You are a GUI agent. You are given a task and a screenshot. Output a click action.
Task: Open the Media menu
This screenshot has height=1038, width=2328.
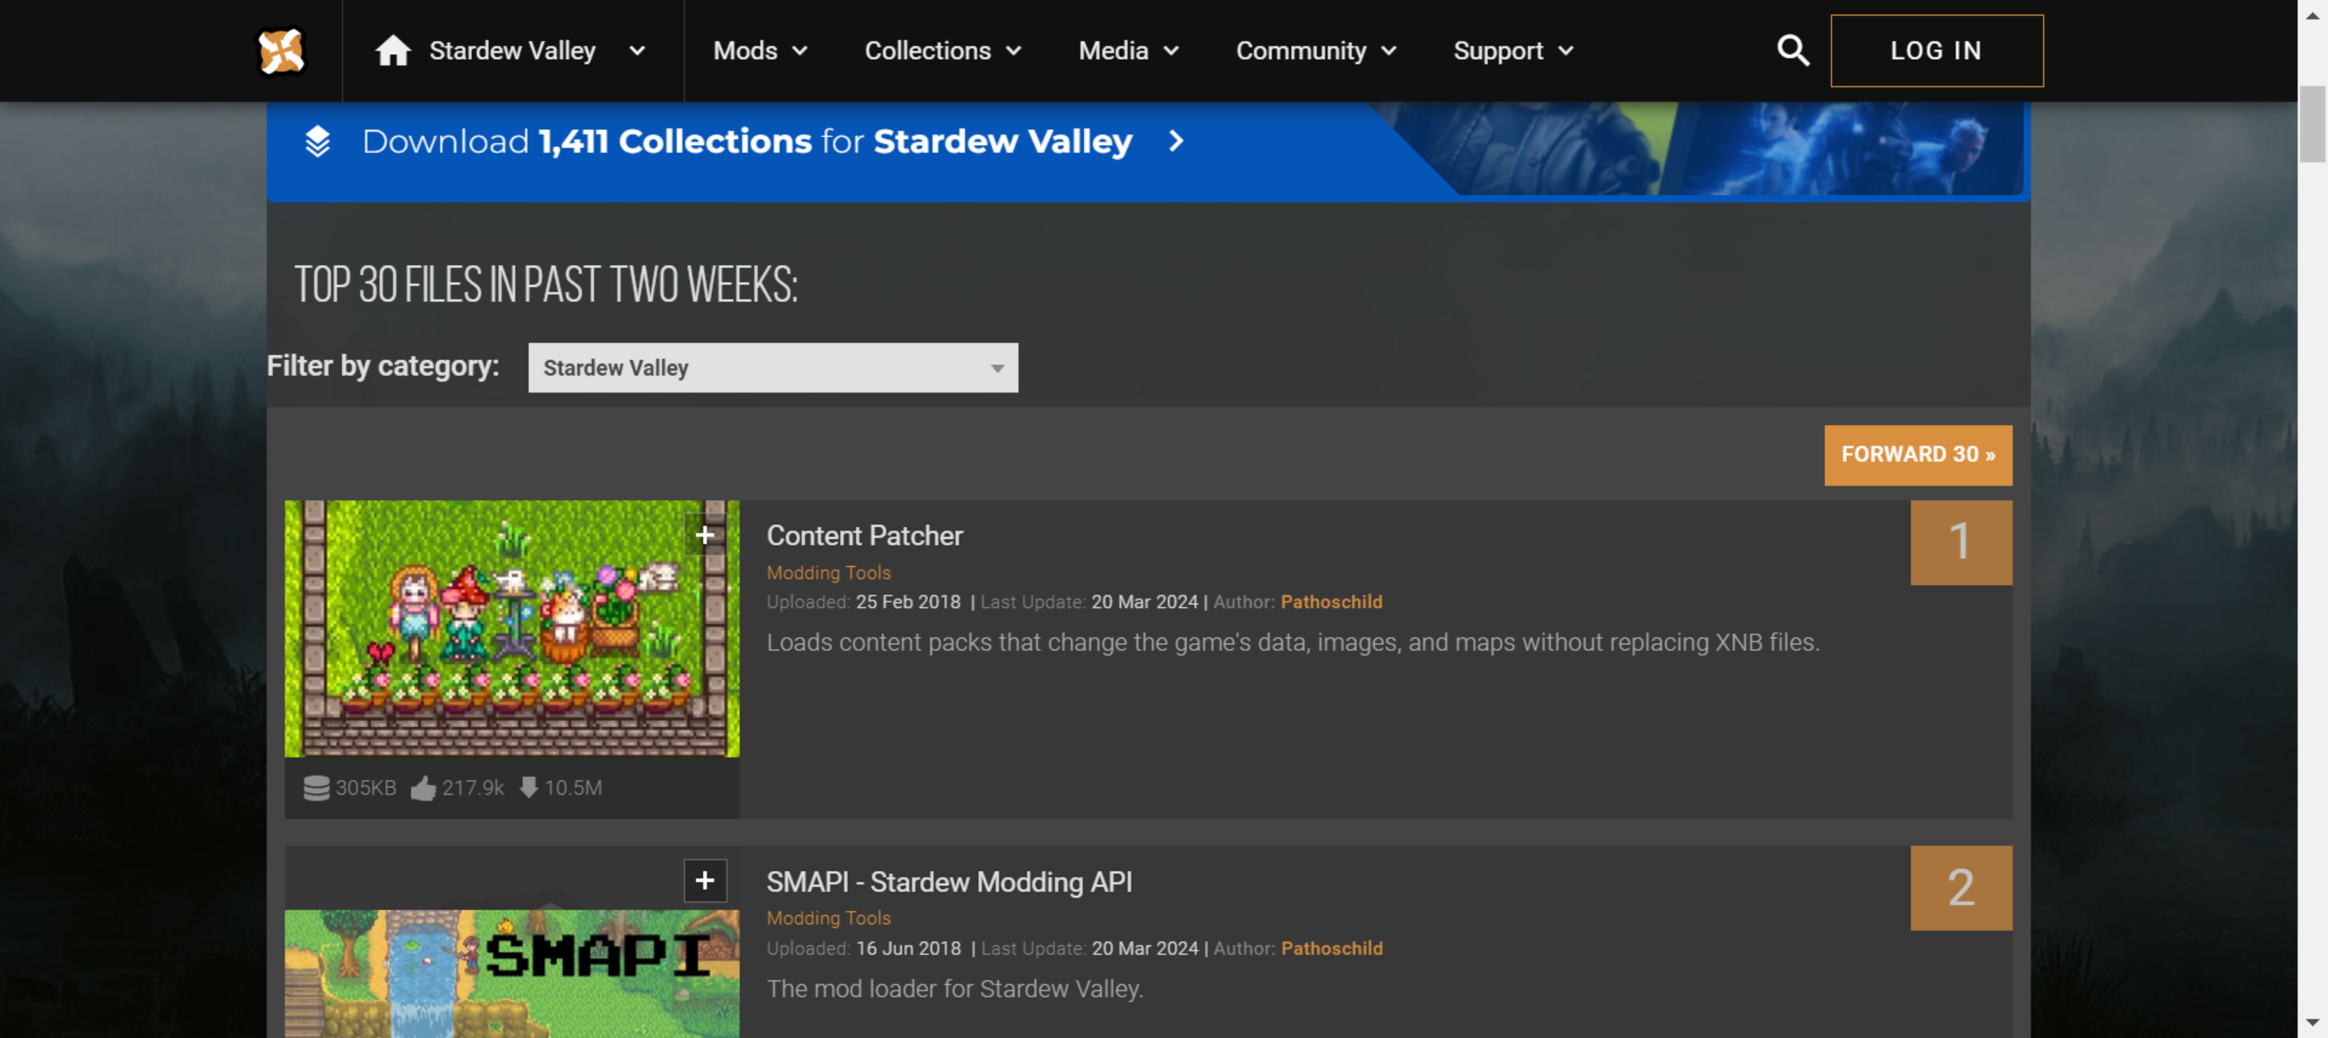pyautogui.click(x=1127, y=51)
